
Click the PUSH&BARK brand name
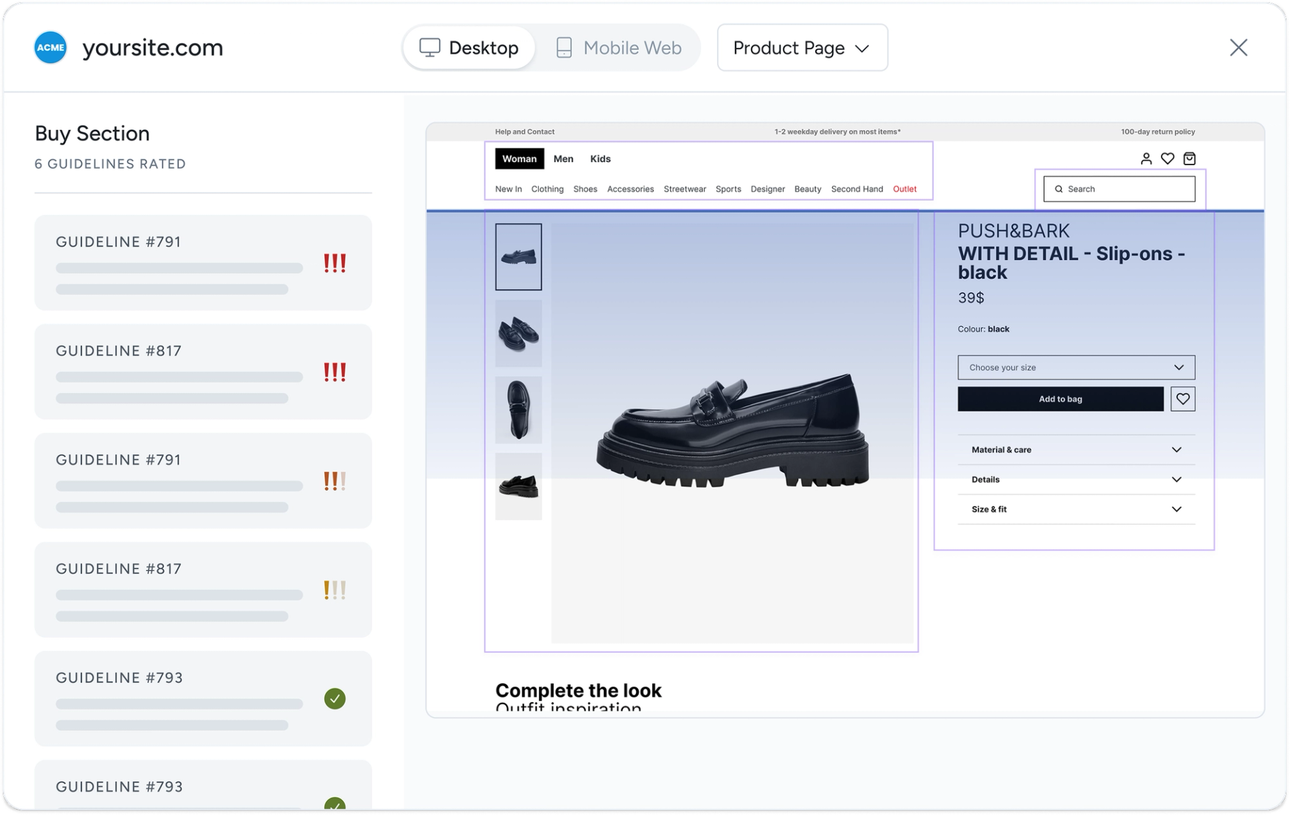pos(1013,231)
